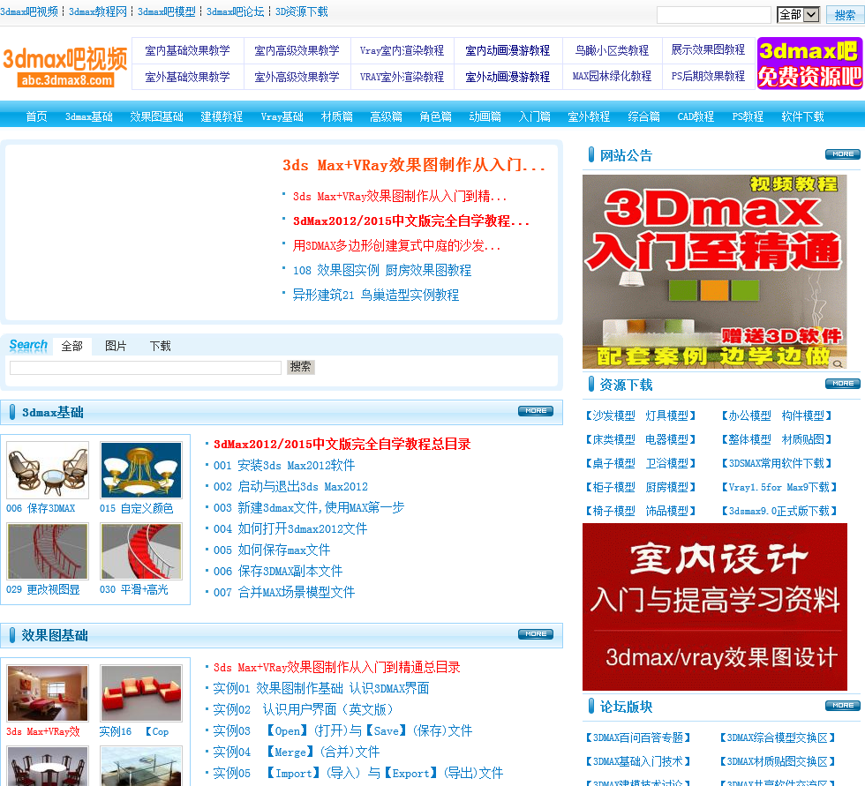This screenshot has width=865, height=786.
Task: Open 3DMAX材质贴图交换区 forum link
Action: [778, 762]
